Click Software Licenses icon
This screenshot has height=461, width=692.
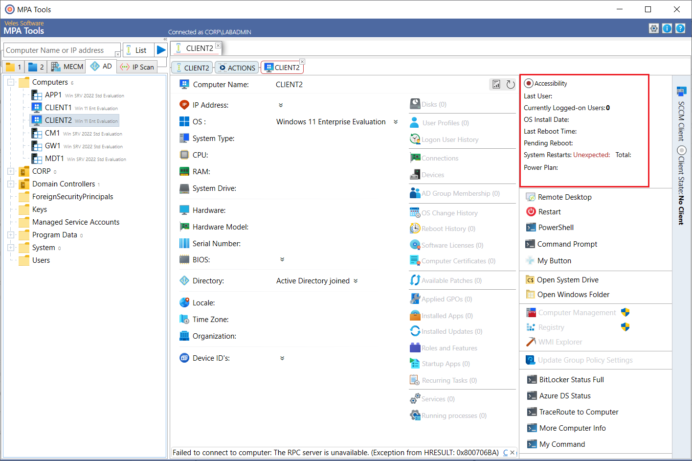click(x=415, y=245)
